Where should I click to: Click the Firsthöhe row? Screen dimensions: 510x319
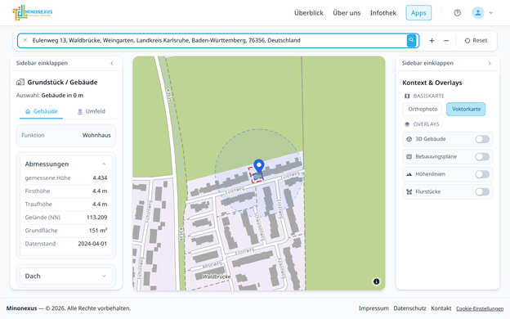[x=66, y=191]
